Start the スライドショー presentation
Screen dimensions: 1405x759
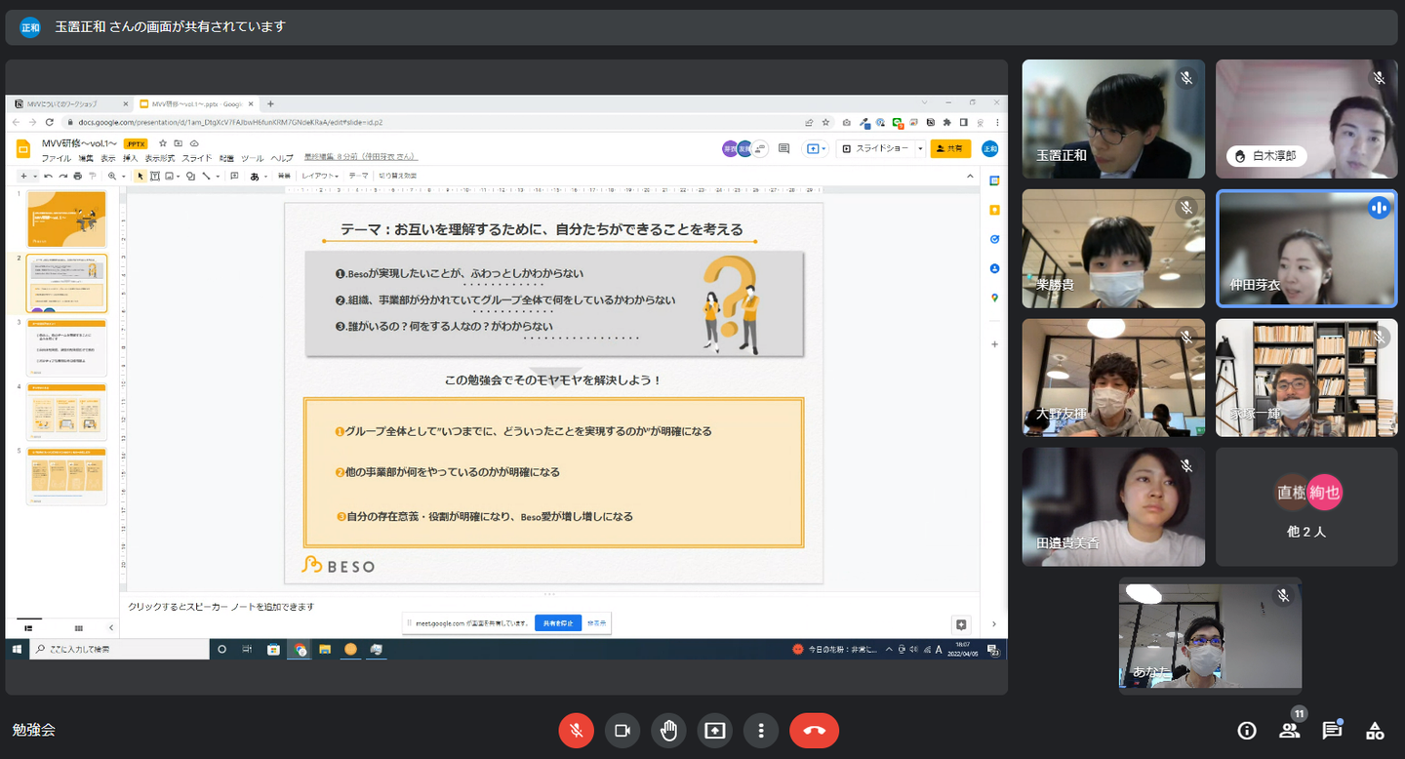875,148
